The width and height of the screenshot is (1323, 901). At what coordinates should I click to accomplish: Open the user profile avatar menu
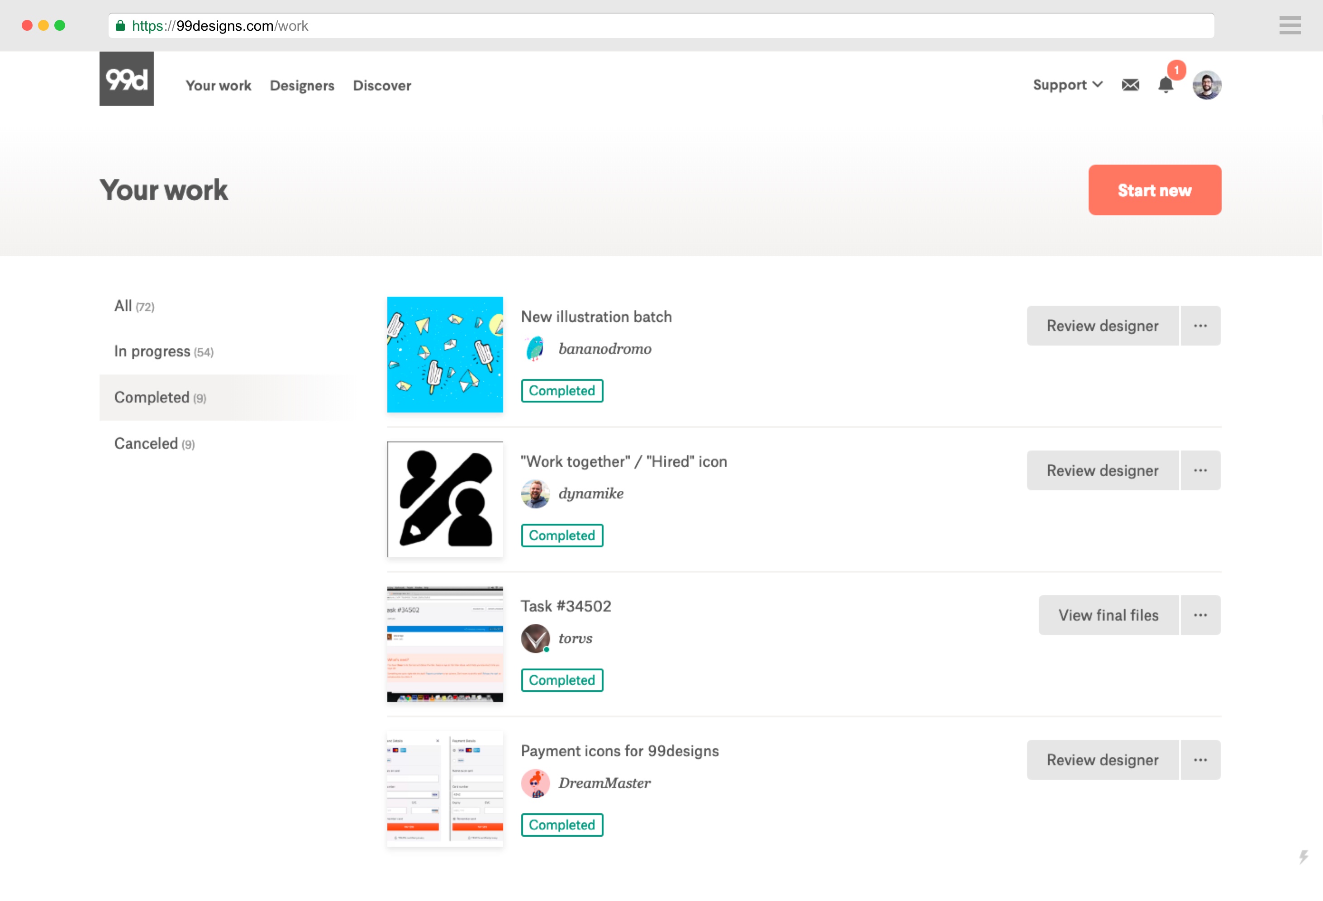[x=1207, y=85]
